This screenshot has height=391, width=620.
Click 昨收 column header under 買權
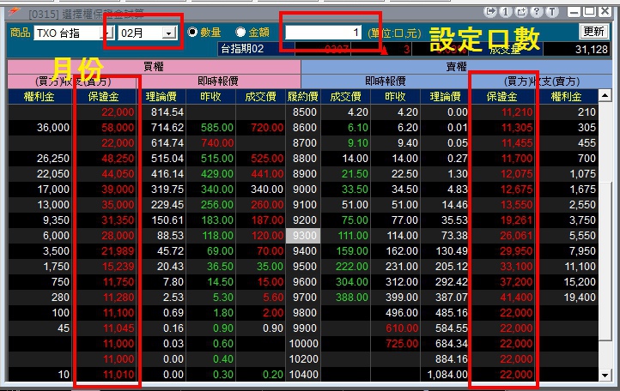tap(210, 96)
